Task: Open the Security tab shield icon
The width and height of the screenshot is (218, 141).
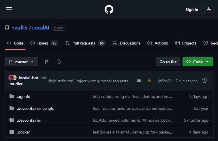Action: 206,43
